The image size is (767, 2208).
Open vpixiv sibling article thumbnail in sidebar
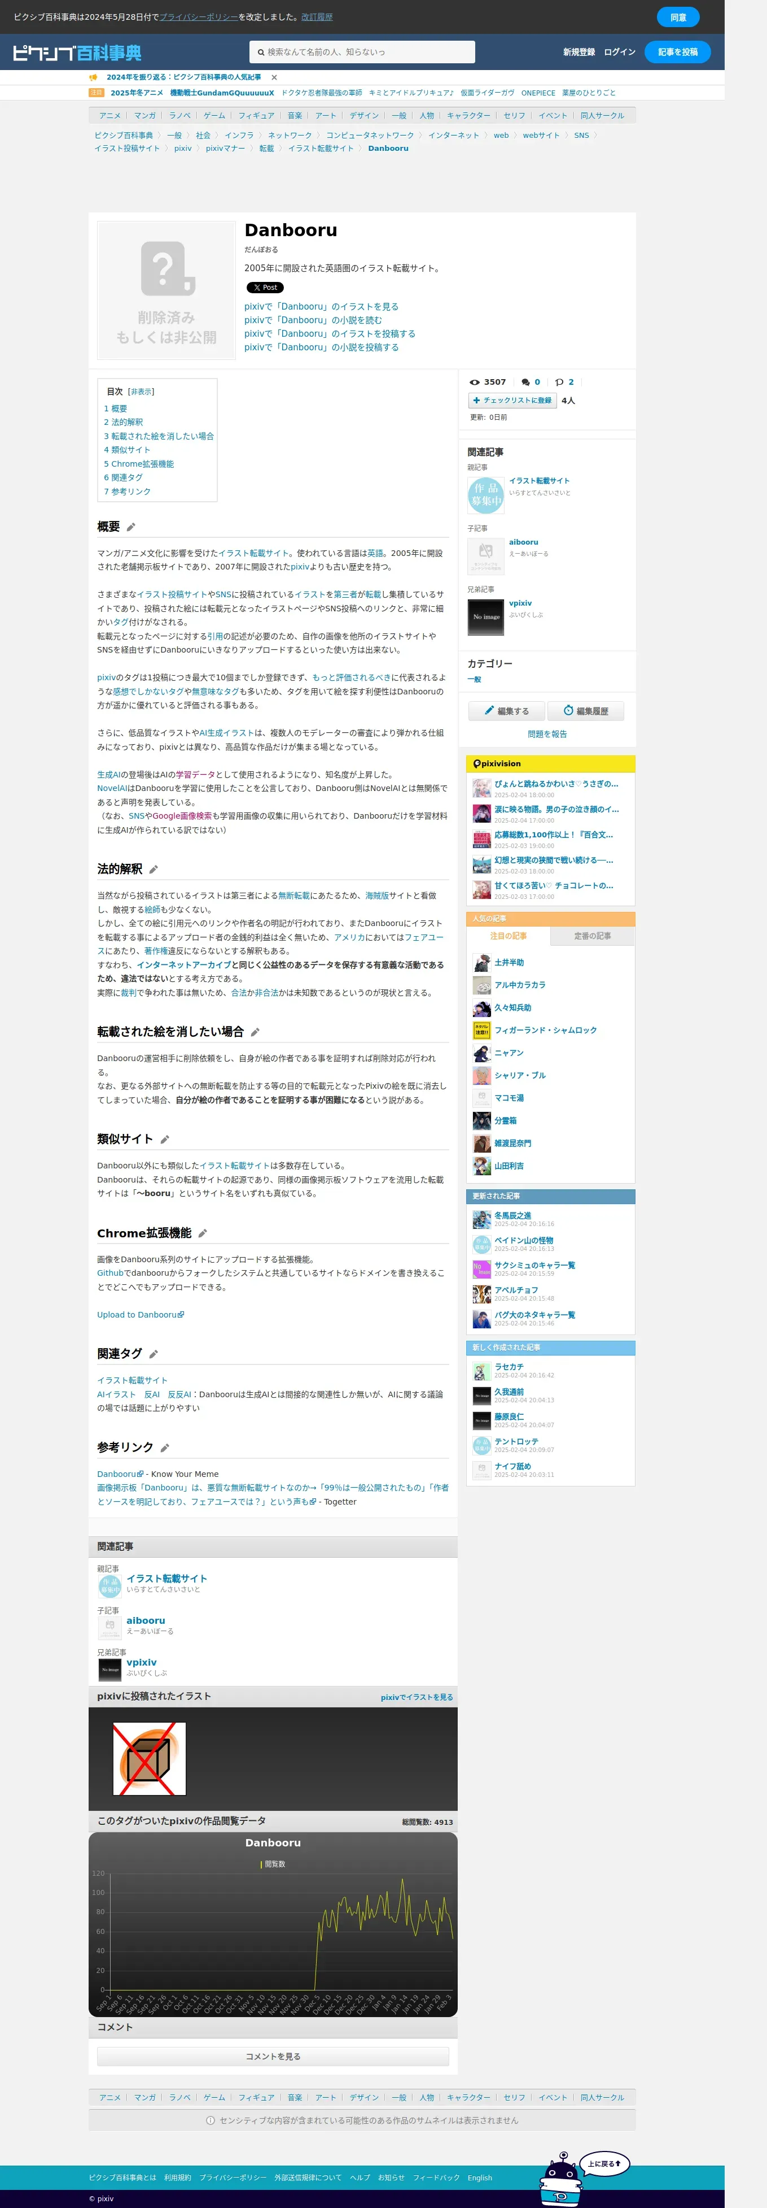click(485, 617)
